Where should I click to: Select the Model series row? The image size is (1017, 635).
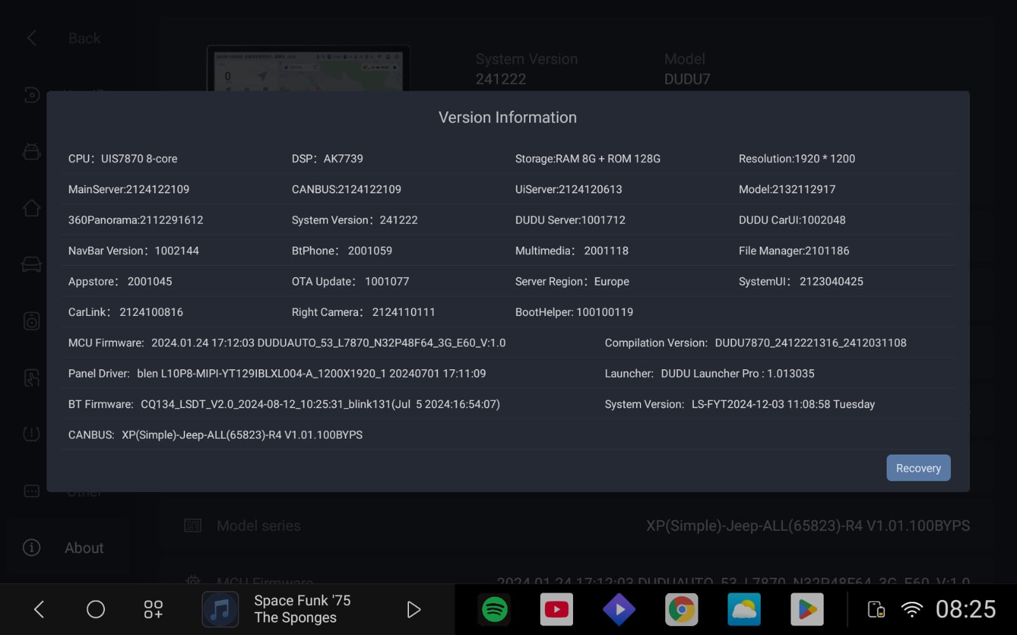(577, 526)
